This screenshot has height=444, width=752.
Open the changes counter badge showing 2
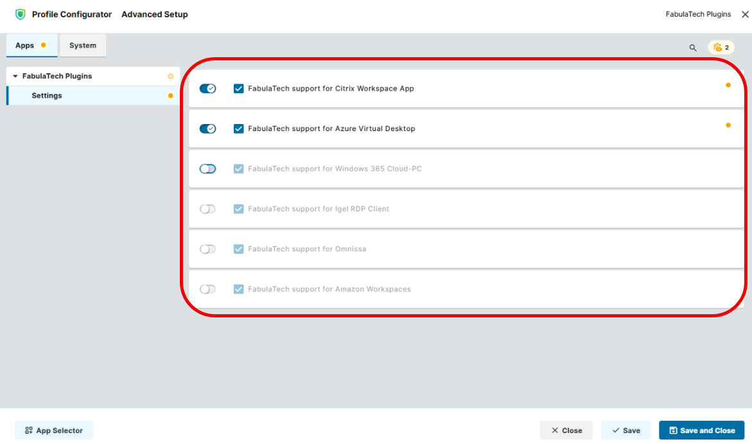tap(721, 48)
